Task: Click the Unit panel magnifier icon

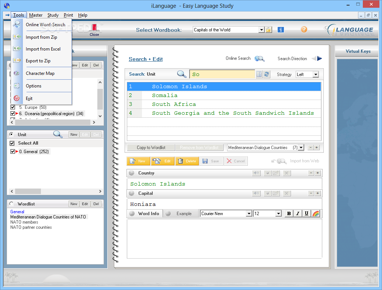Action: click(58, 134)
